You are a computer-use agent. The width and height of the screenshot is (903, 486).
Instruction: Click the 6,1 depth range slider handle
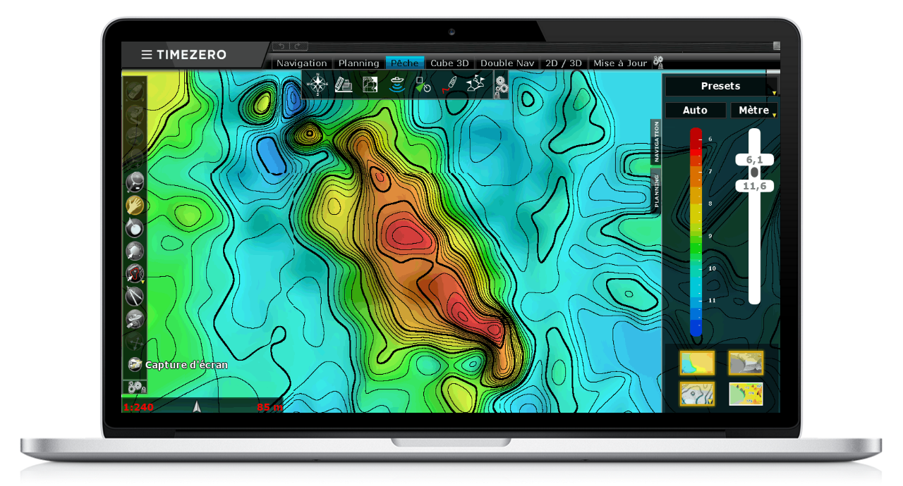pos(754,160)
